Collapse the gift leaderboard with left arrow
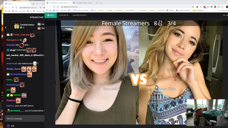 [6, 27]
